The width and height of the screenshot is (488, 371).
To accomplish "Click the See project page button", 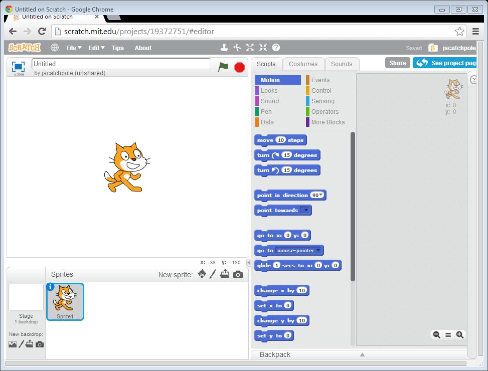I will click(445, 63).
